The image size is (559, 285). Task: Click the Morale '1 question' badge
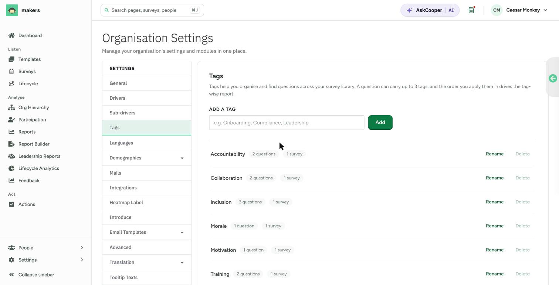[244, 226]
